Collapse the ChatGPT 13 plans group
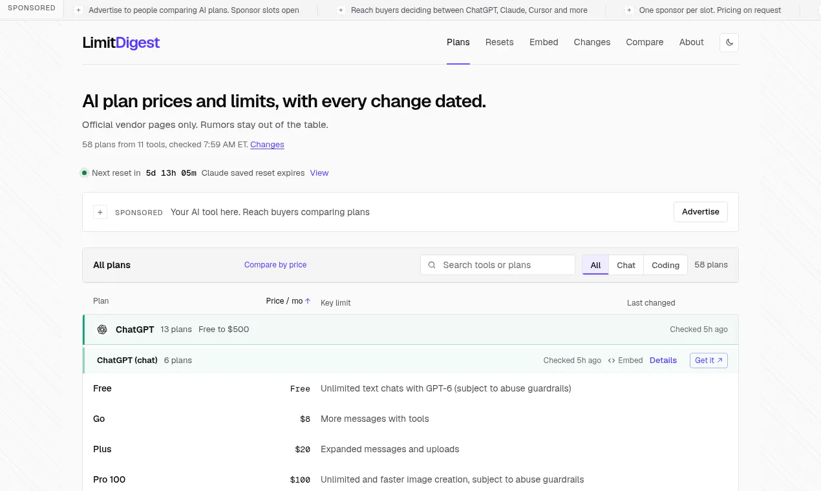This screenshot has height=491, width=821. tap(410, 329)
